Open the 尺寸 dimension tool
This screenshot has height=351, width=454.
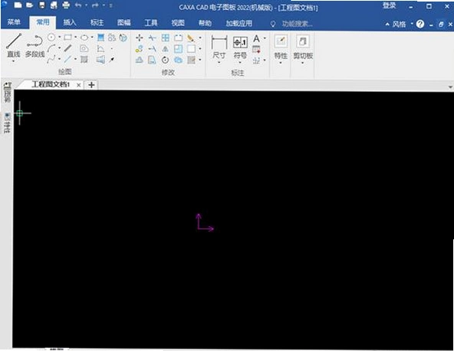coord(219,48)
